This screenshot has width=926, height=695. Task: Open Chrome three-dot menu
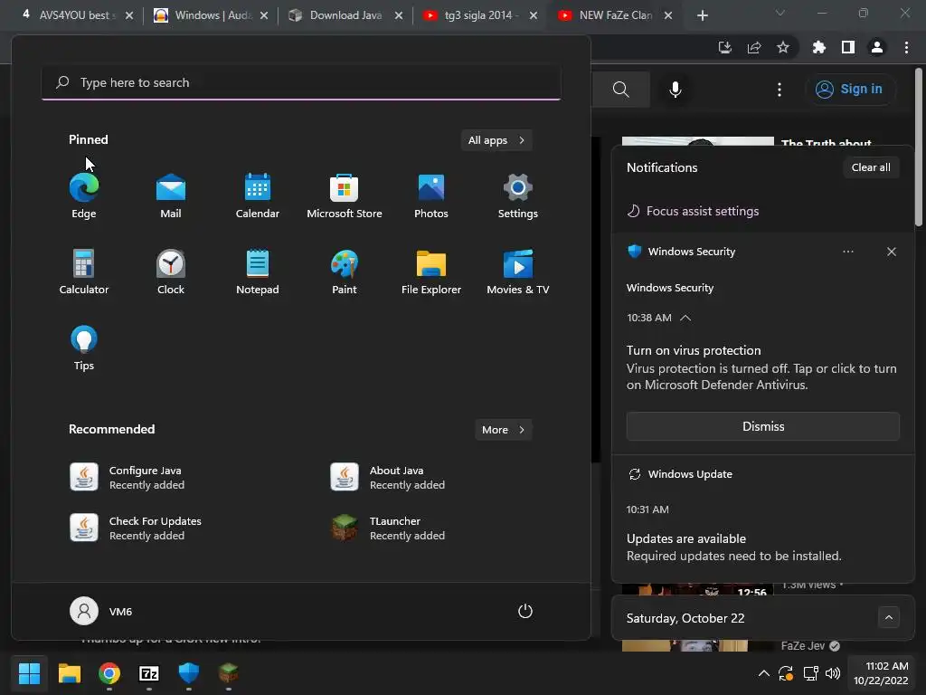coord(906,47)
